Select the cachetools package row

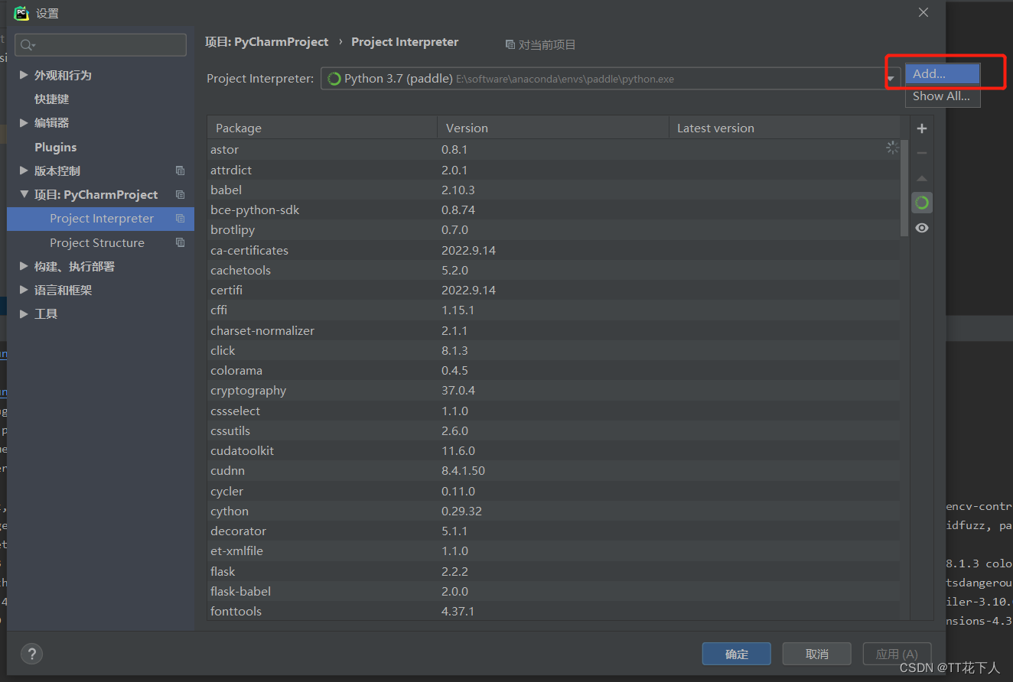(x=553, y=270)
